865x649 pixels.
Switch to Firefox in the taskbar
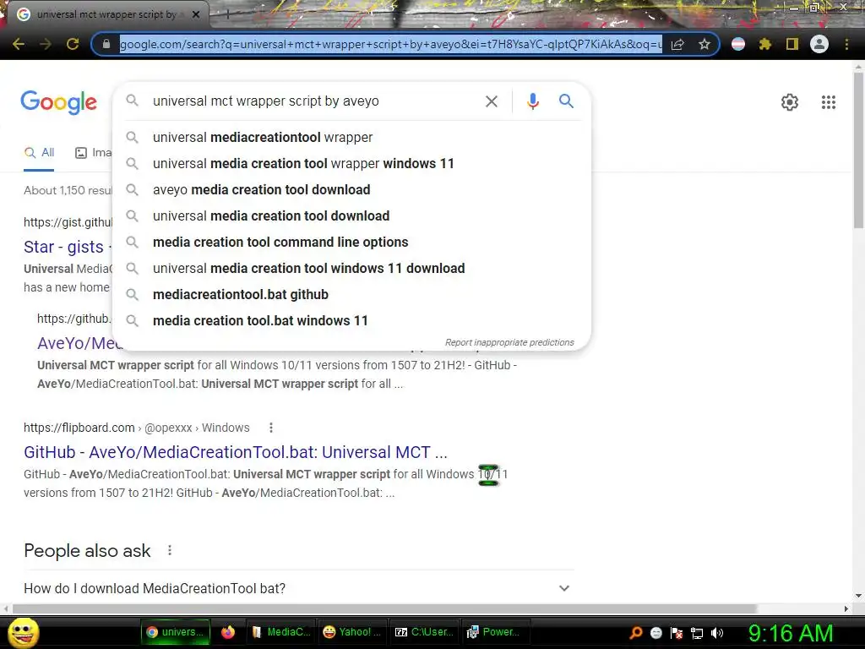tap(228, 632)
